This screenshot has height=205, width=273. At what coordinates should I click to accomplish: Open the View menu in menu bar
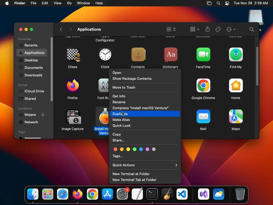(58, 3)
